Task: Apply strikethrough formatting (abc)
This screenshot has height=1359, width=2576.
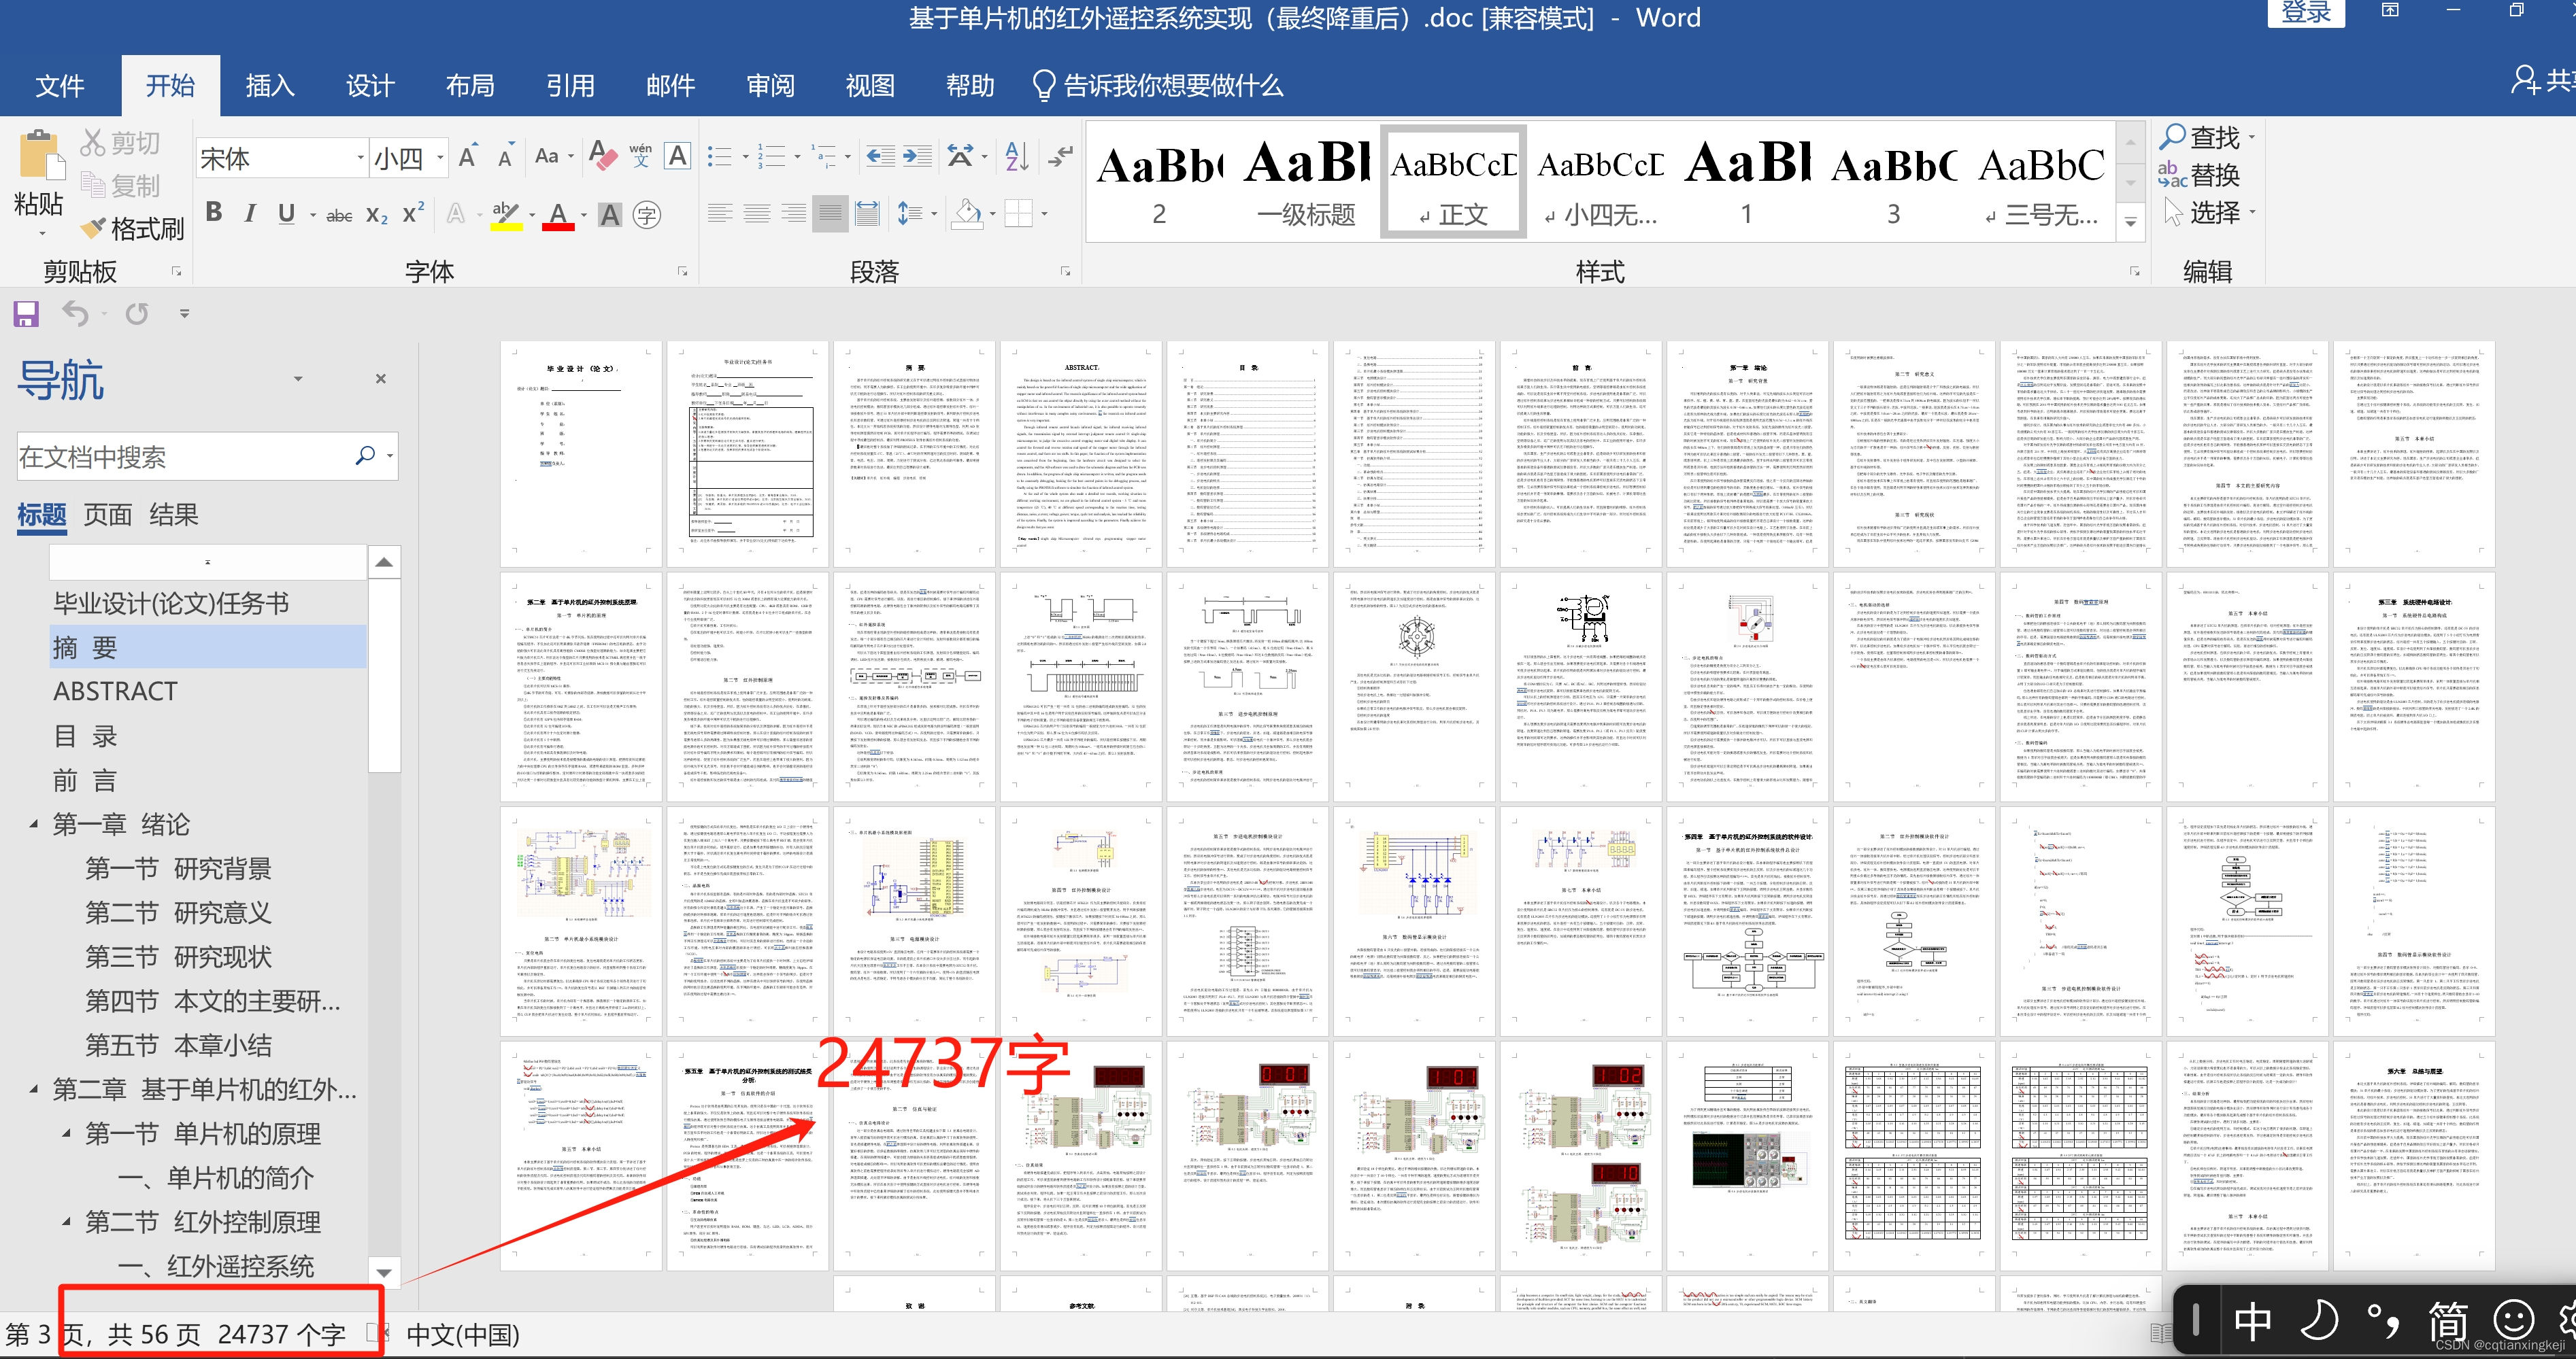Action: pyautogui.click(x=339, y=215)
